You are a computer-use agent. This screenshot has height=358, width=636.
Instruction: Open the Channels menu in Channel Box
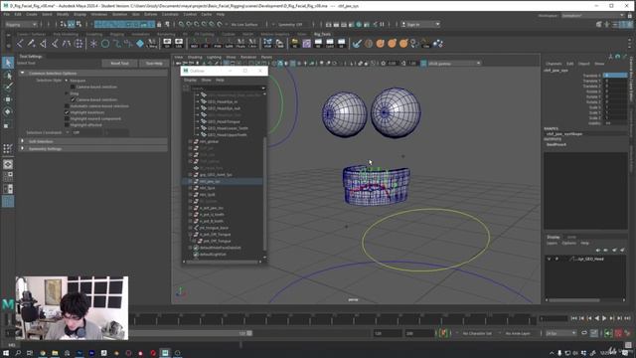click(554, 64)
